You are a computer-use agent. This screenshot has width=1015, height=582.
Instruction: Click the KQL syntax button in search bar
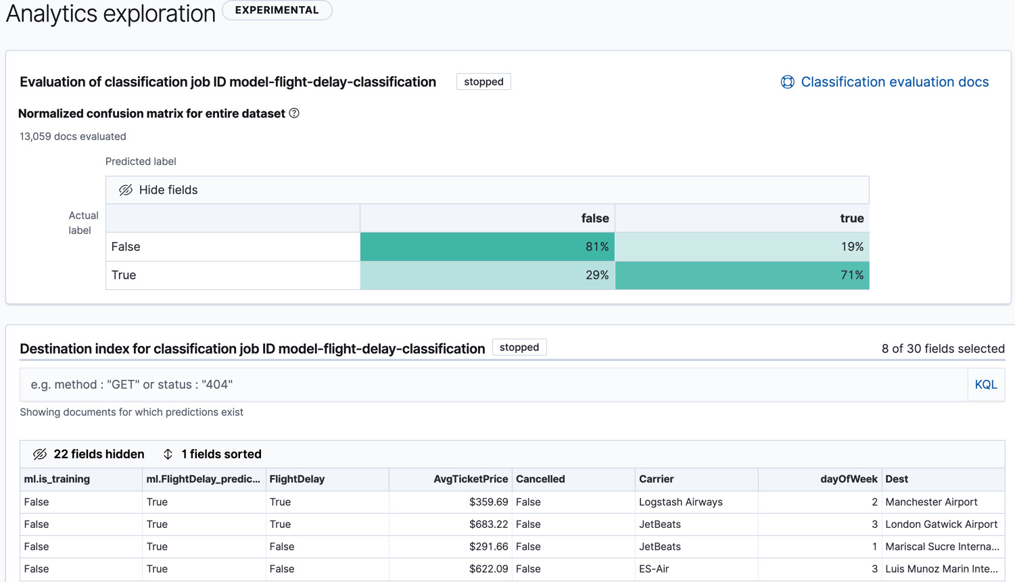coord(986,384)
